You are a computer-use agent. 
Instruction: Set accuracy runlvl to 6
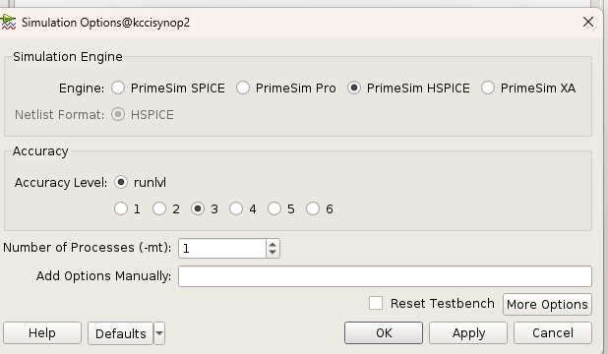point(313,209)
